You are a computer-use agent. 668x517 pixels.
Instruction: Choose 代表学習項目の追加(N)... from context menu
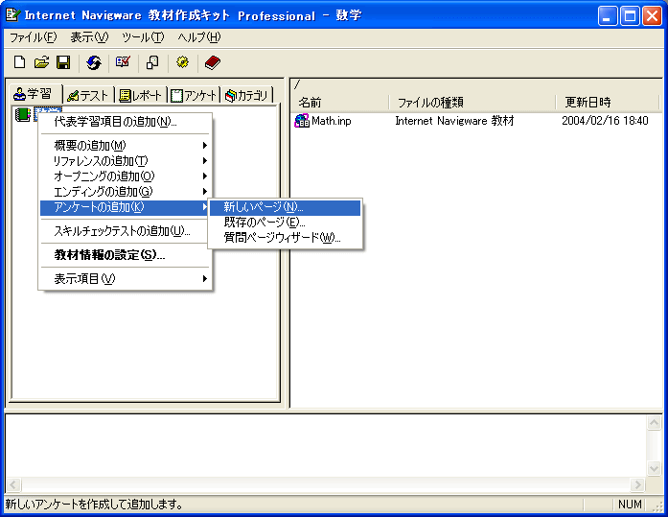(126, 122)
